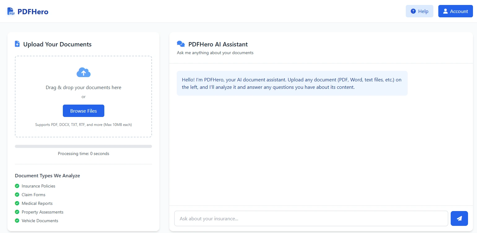Click green checkmark beside Property Assessments
Screen dimensions: 477x233
(17, 212)
